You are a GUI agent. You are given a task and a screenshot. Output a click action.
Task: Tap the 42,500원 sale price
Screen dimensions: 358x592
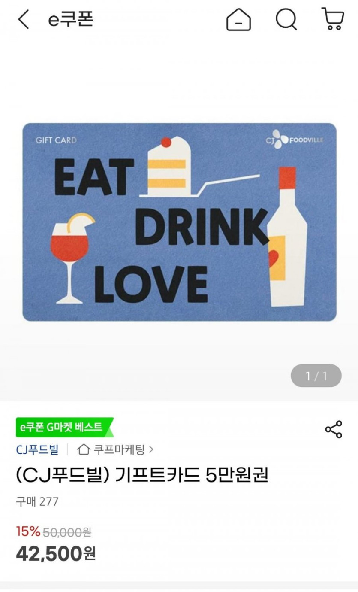coord(56,553)
